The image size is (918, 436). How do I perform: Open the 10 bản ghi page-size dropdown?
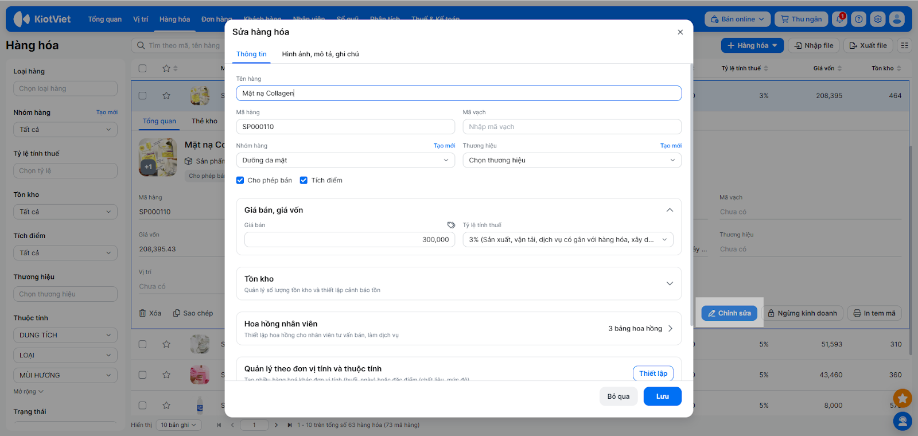pos(178,425)
